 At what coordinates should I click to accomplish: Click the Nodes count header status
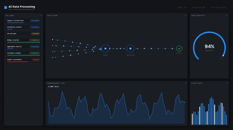coord(182,7)
